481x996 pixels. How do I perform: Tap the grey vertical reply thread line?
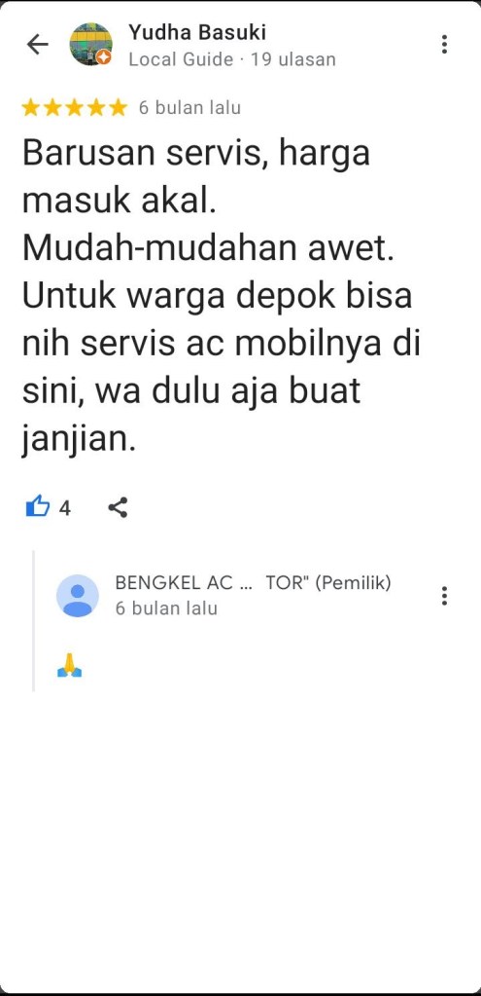tap(34, 620)
